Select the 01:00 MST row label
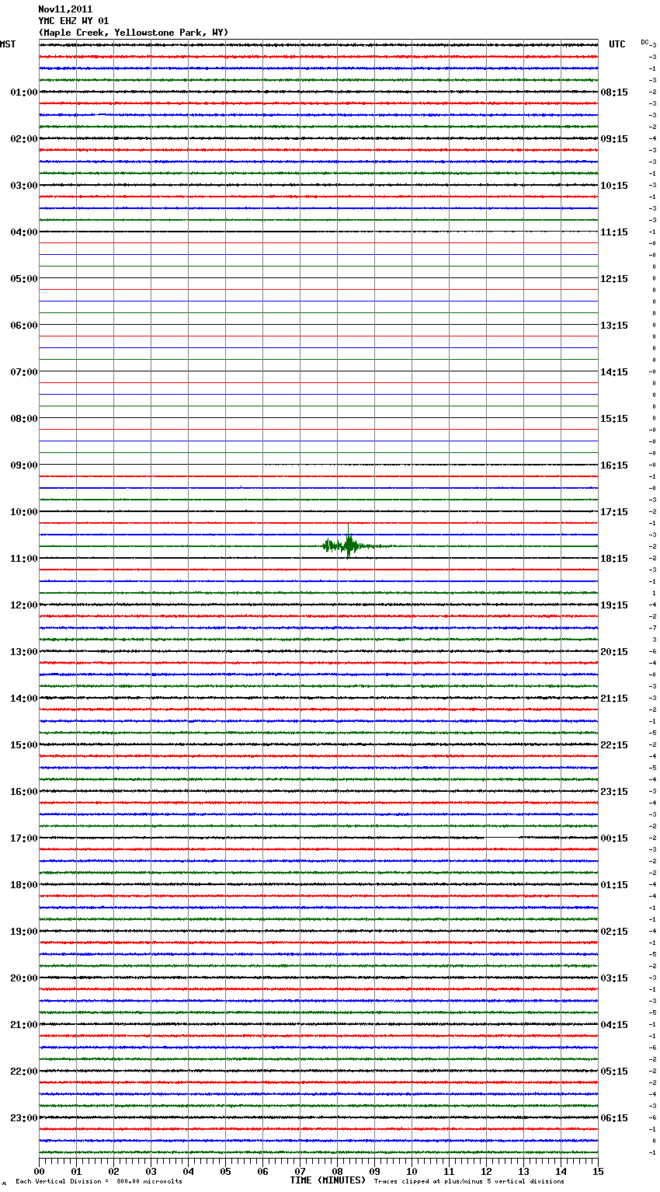Screen dimensions: 660x1192 (24, 92)
